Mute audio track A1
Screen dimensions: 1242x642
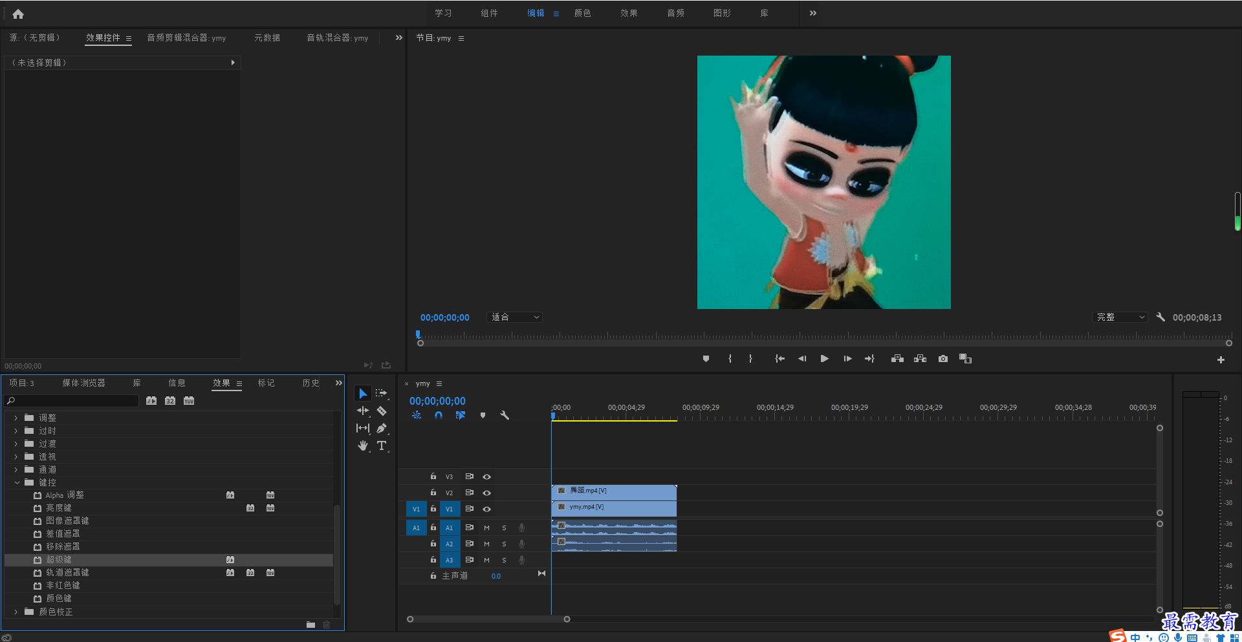(x=486, y=528)
